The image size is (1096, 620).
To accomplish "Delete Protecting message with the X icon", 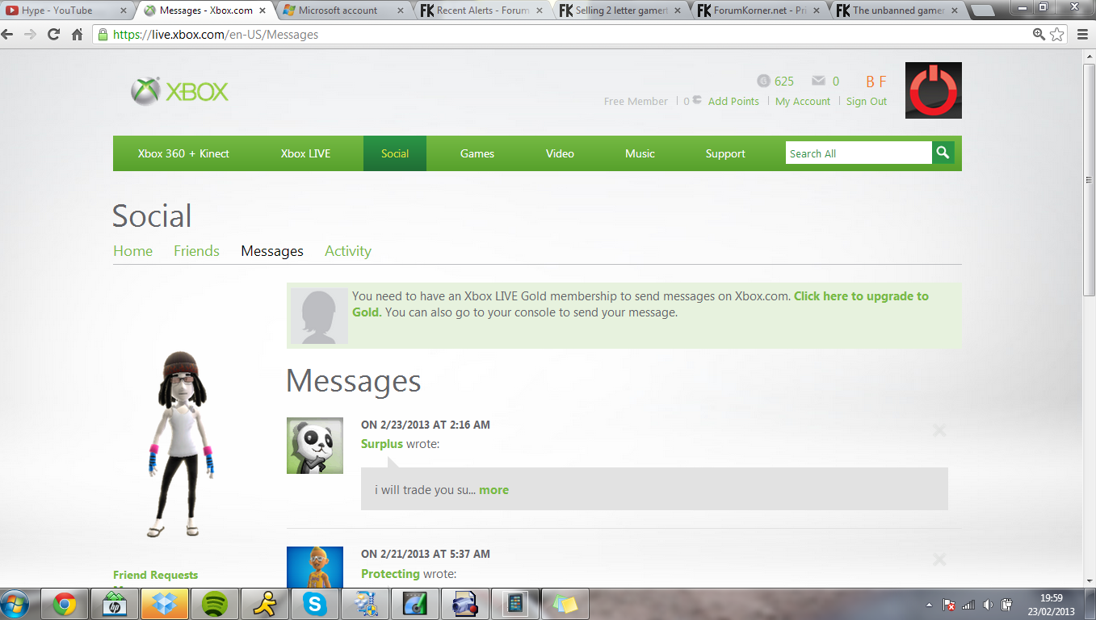I will pos(939,559).
